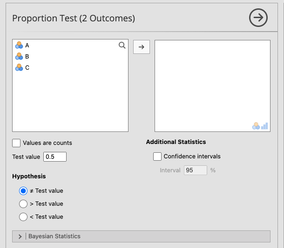Choose the > Test value hypothesis
Image resolution: width=284 pixels, height=248 pixels.
click(x=23, y=203)
